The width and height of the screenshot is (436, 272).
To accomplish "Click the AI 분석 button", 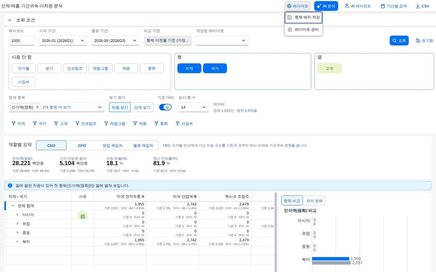I will coord(326,6).
